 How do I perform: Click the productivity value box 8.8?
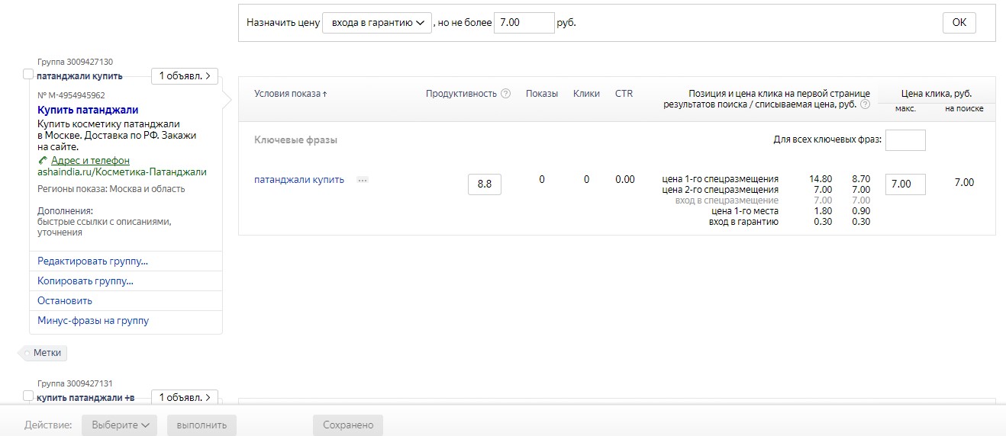(x=485, y=184)
